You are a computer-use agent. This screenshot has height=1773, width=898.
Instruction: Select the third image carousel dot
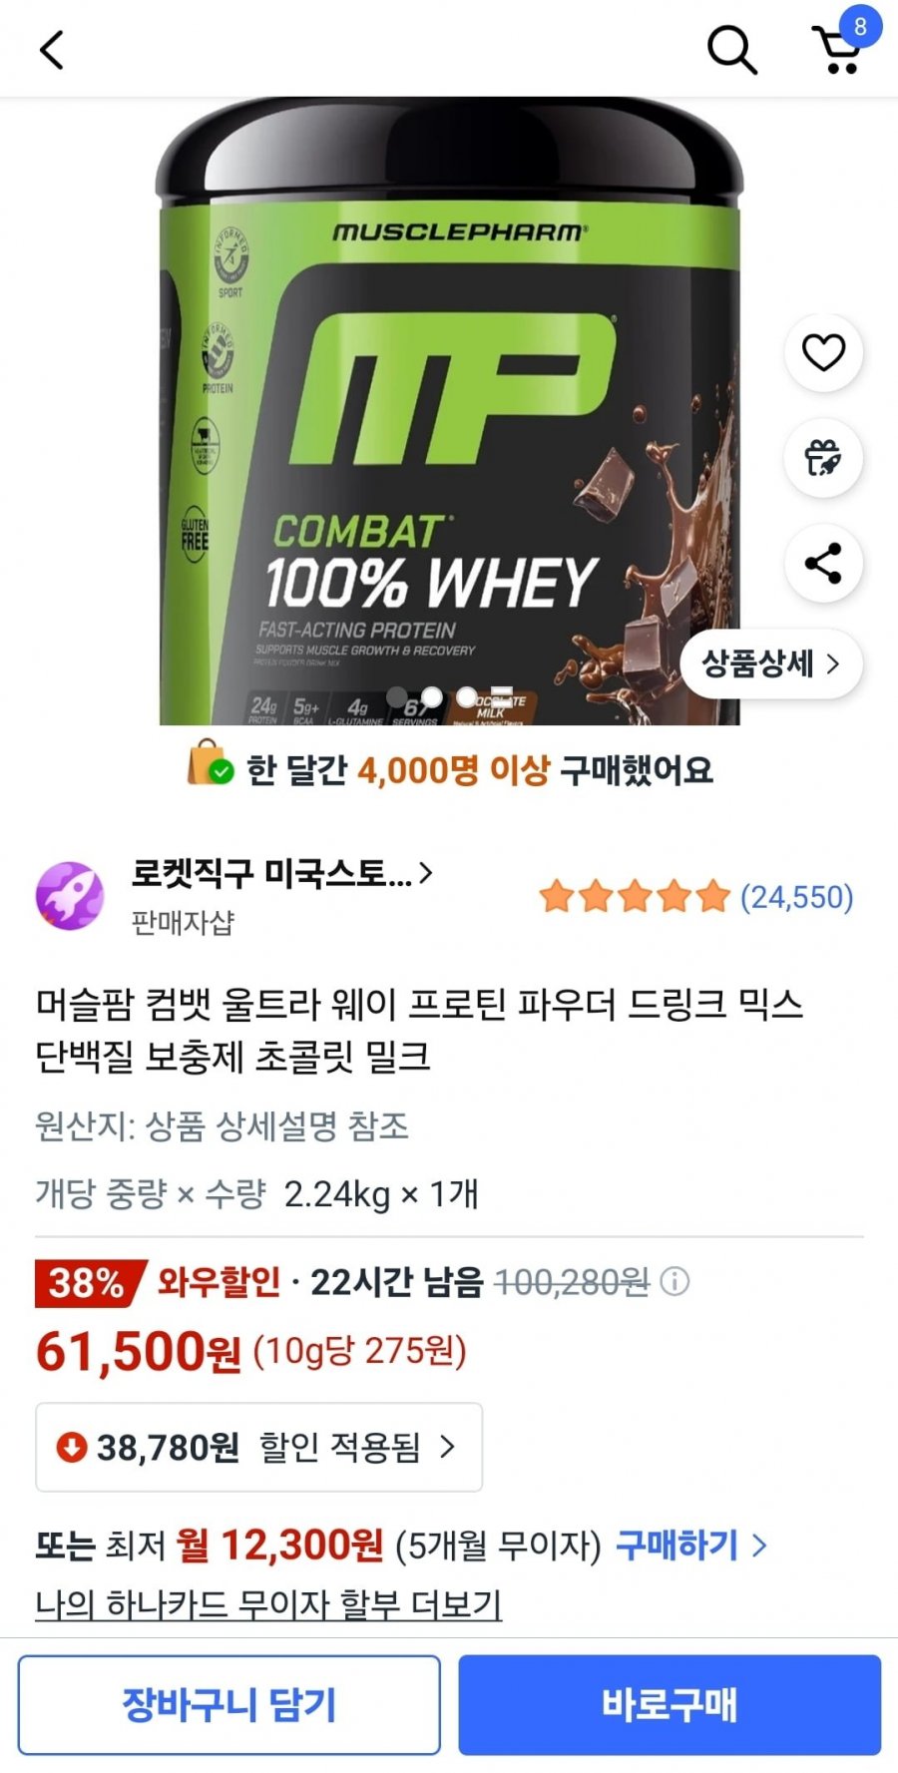click(x=467, y=696)
